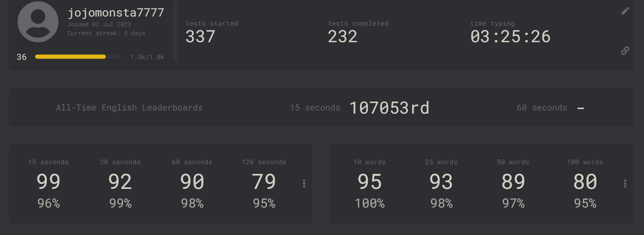The width and height of the screenshot is (644, 235).
Task: Select the 100 words personal best 80
Action: pyautogui.click(x=585, y=182)
